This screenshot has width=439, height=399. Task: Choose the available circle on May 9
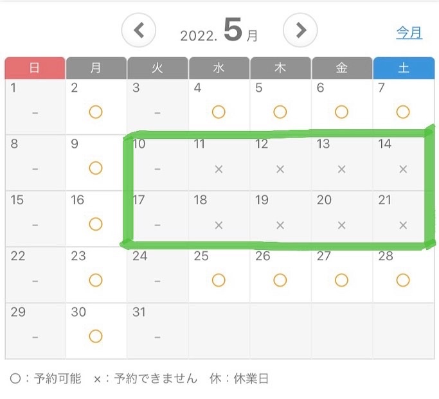(x=96, y=168)
